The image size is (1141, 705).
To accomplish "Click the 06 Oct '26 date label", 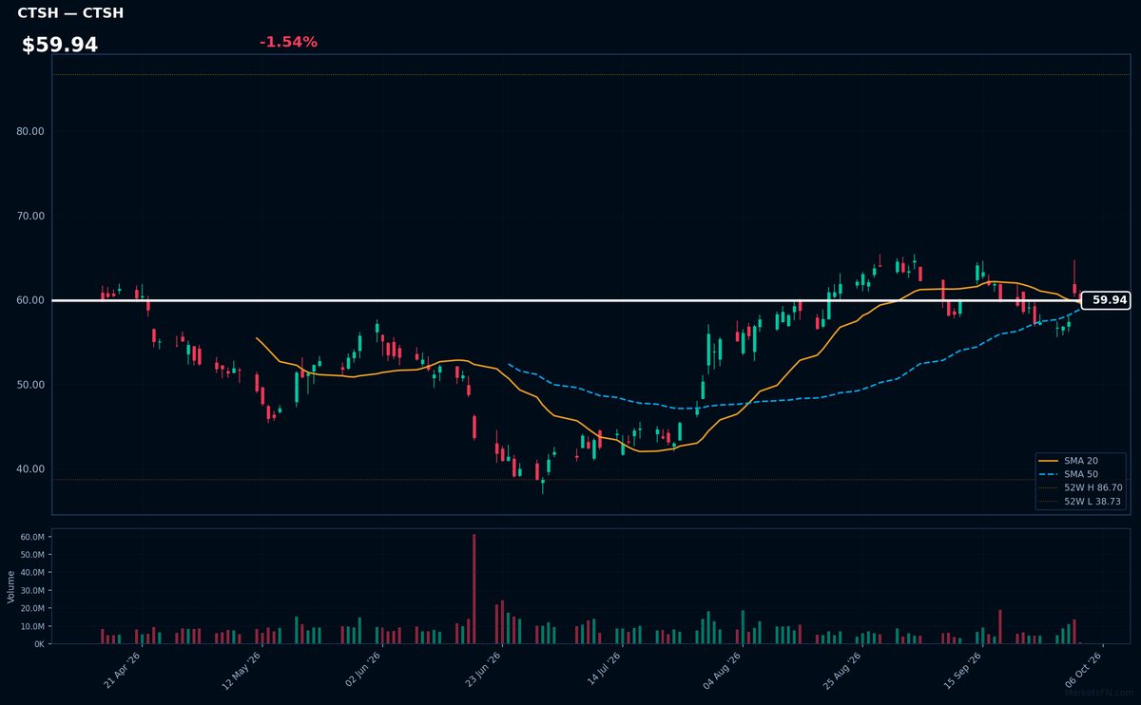I will click(x=1083, y=670).
